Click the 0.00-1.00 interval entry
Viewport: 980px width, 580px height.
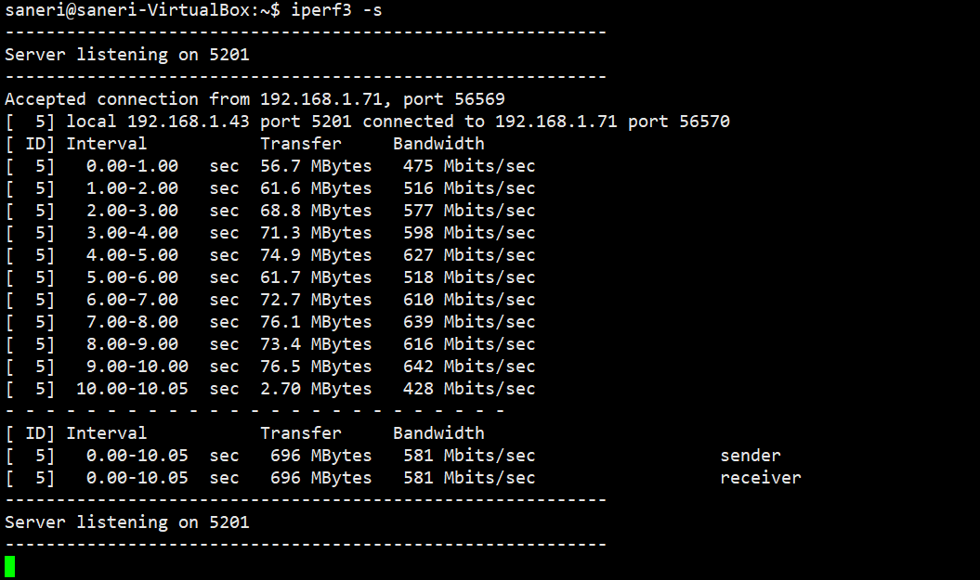click(x=132, y=166)
